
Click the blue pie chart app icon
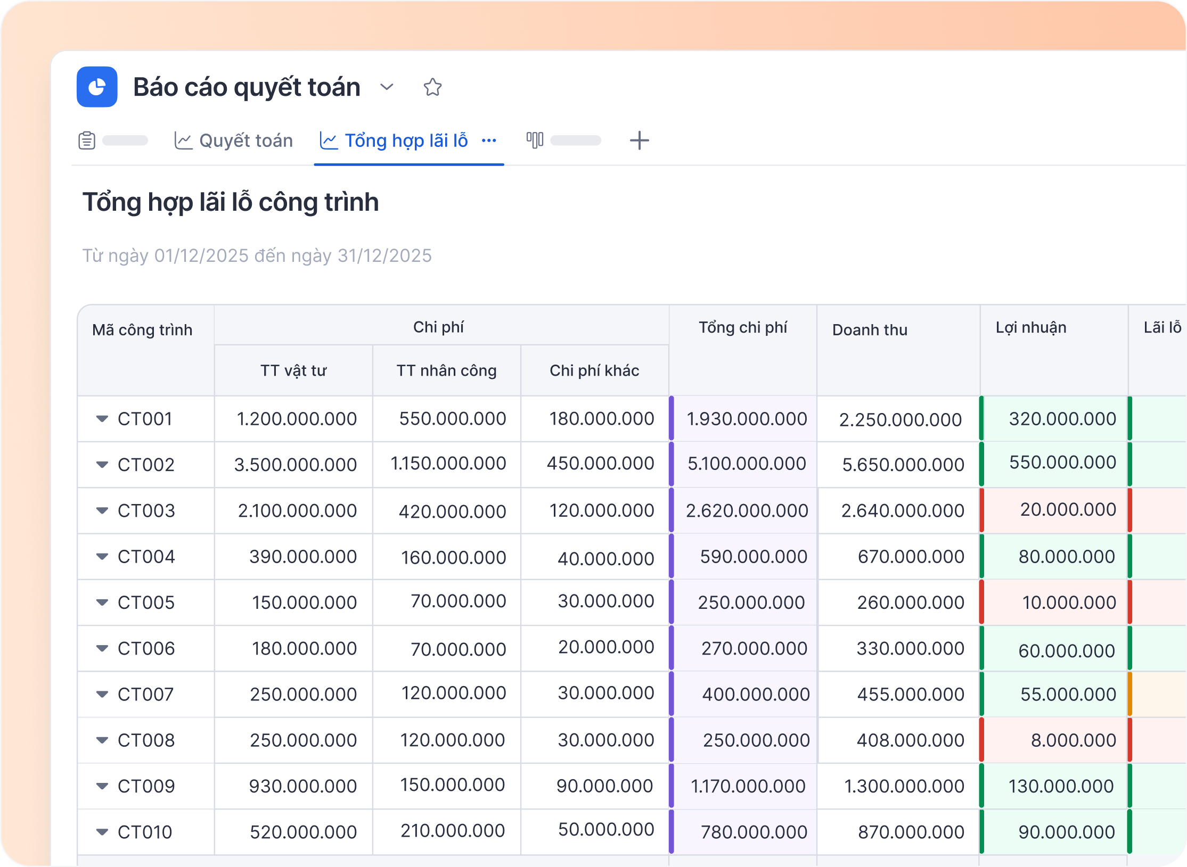pyautogui.click(x=97, y=87)
